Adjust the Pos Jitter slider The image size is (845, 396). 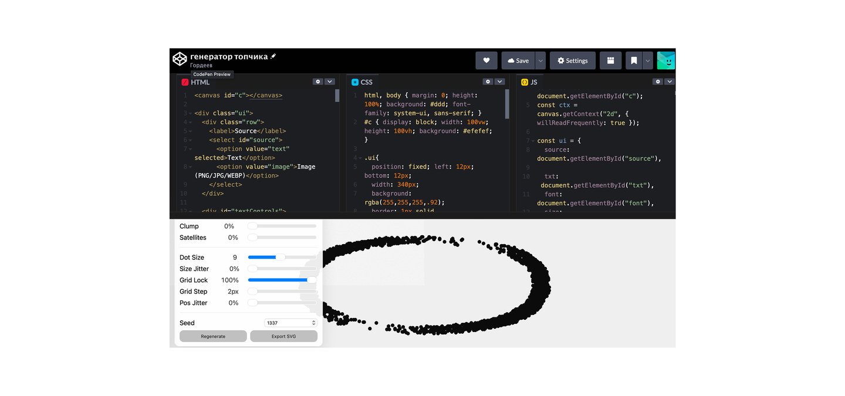pos(282,303)
